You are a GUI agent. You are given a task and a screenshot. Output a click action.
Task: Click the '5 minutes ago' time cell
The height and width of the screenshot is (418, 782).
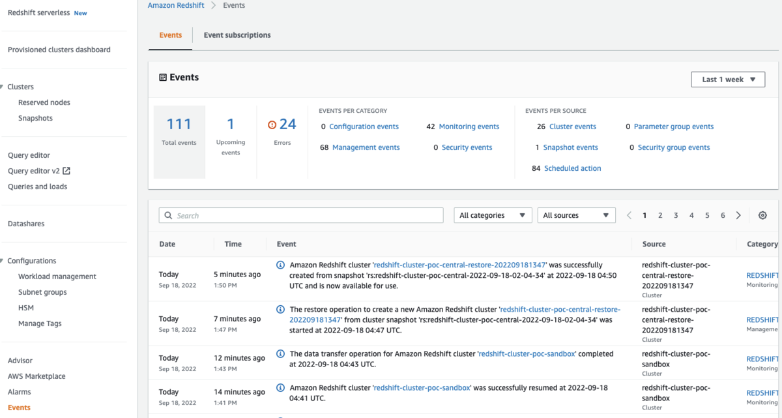pos(237,275)
